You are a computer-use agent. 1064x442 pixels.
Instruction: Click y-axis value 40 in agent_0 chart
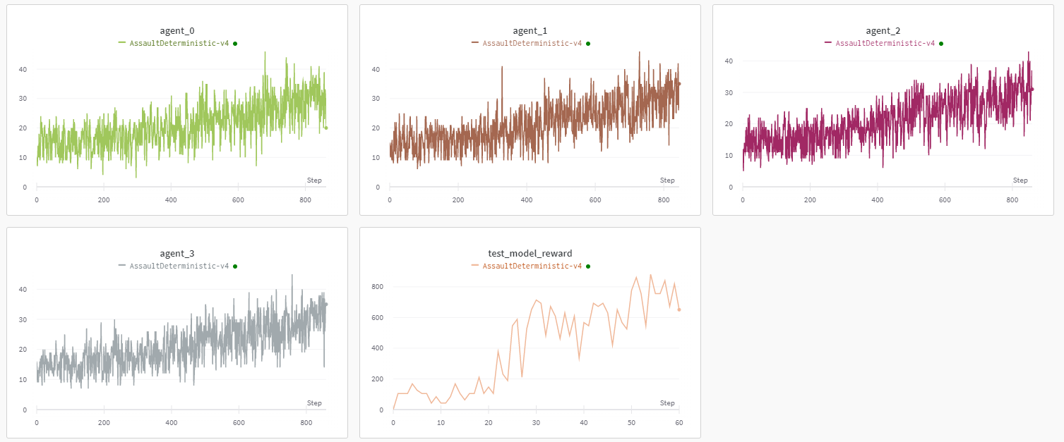pyautogui.click(x=23, y=69)
